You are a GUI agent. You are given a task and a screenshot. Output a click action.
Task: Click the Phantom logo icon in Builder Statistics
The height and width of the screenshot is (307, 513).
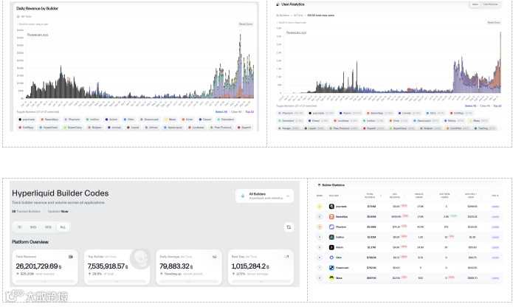point(331,227)
